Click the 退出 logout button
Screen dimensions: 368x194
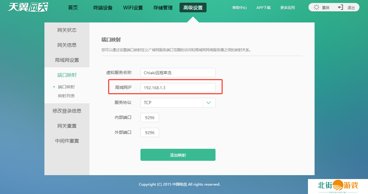[347, 7]
